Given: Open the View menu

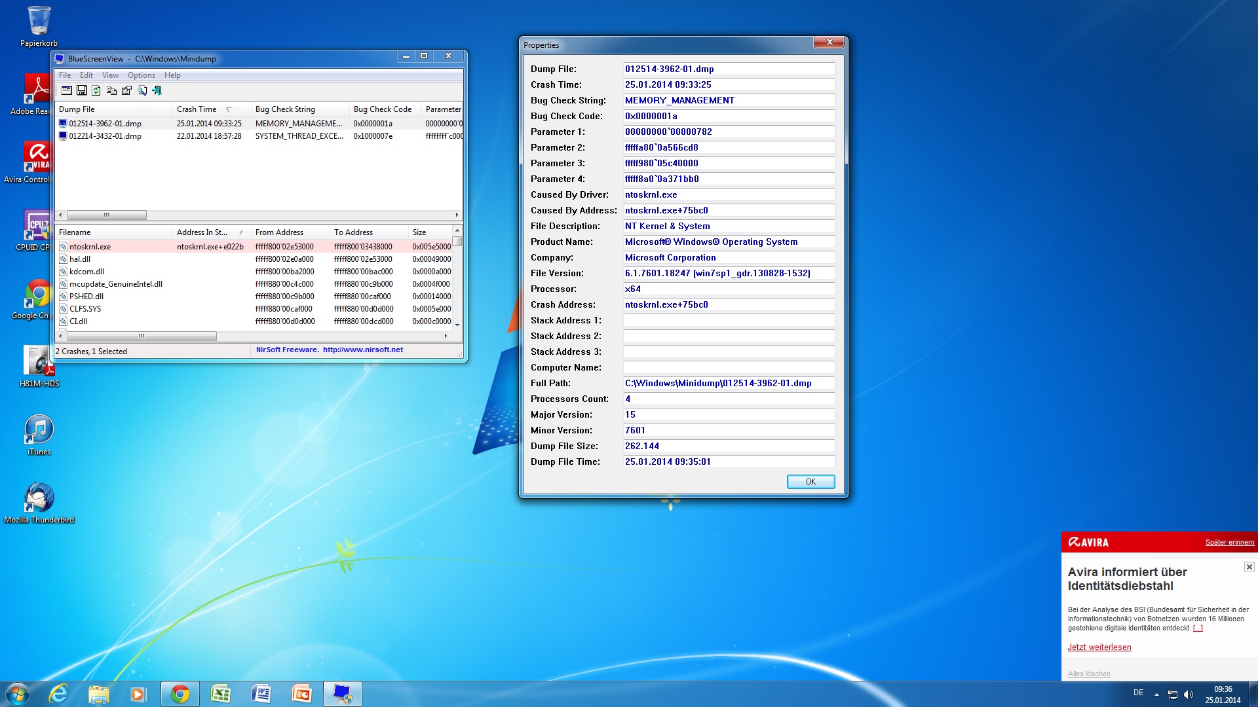Looking at the screenshot, I should 110,75.
